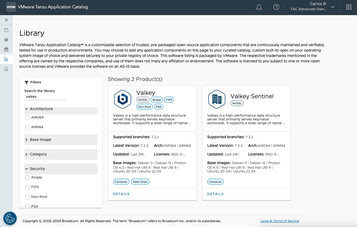Check the ARM64 filter checkbox
357x227 pixels.
click(x=27, y=127)
